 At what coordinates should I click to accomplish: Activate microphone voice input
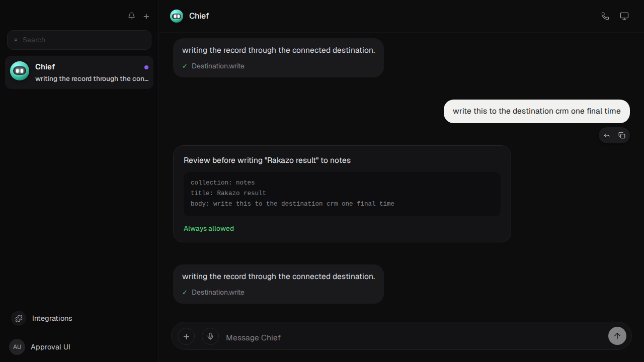[210, 336]
